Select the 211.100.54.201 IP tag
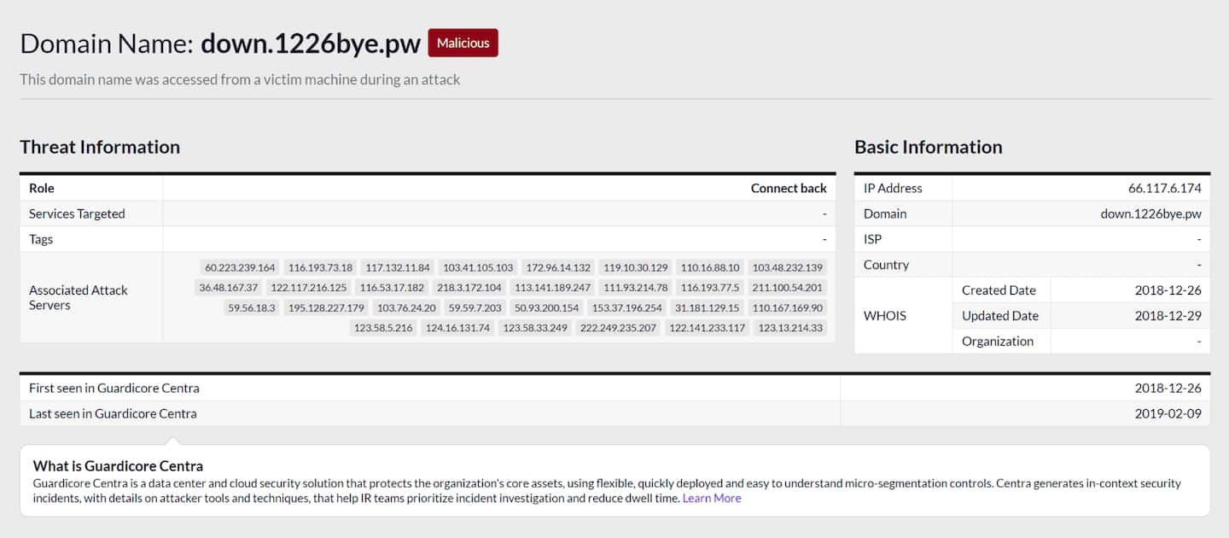Viewport: 1229px width, 538px height. click(787, 288)
